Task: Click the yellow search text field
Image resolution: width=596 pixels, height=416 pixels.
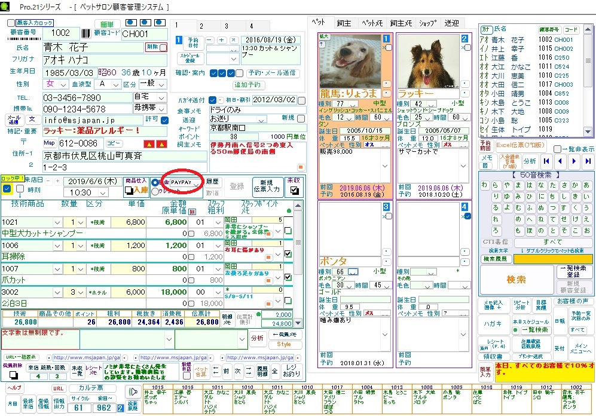Action: pyautogui.click(x=553, y=259)
